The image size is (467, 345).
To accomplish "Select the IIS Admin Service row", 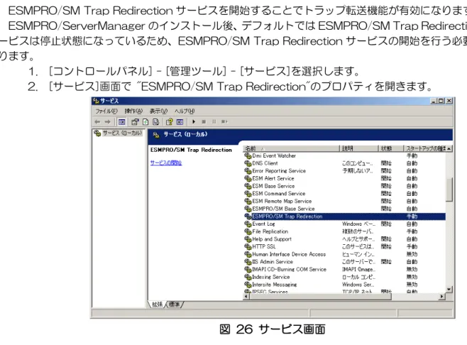I will (x=345, y=262).
